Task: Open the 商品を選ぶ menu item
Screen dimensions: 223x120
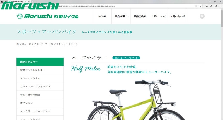Action: pos(121,16)
